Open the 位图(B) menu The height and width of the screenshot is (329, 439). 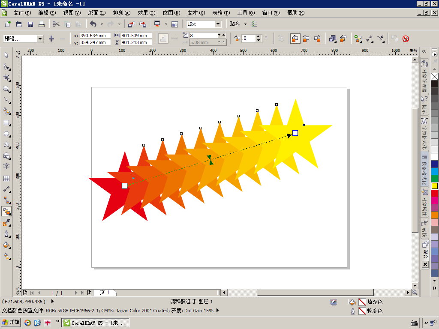pyautogui.click(x=171, y=13)
